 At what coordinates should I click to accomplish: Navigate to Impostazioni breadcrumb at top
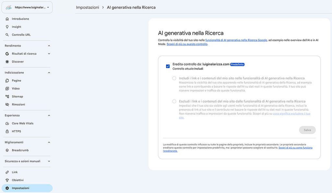[x=88, y=7]
